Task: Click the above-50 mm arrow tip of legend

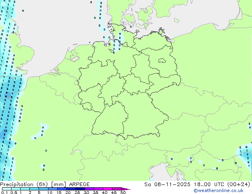Action: coord(126,189)
